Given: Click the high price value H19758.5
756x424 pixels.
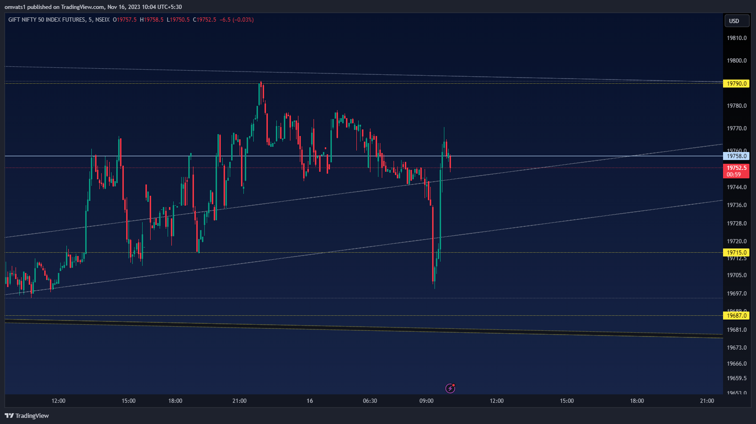Looking at the screenshot, I should pyautogui.click(x=152, y=20).
